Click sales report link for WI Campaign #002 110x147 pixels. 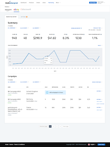[99, 102]
